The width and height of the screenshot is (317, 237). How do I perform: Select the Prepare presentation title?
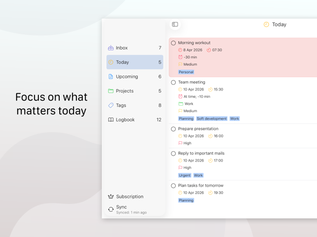pos(198,129)
